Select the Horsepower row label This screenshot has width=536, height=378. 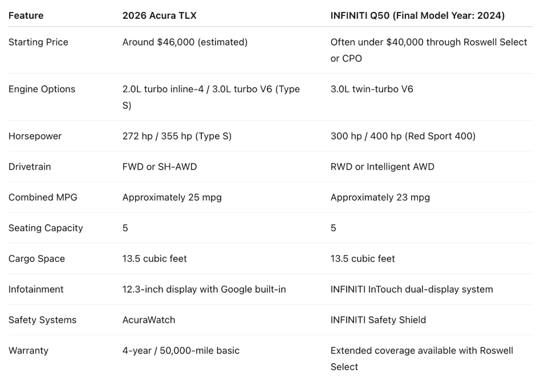(x=35, y=136)
